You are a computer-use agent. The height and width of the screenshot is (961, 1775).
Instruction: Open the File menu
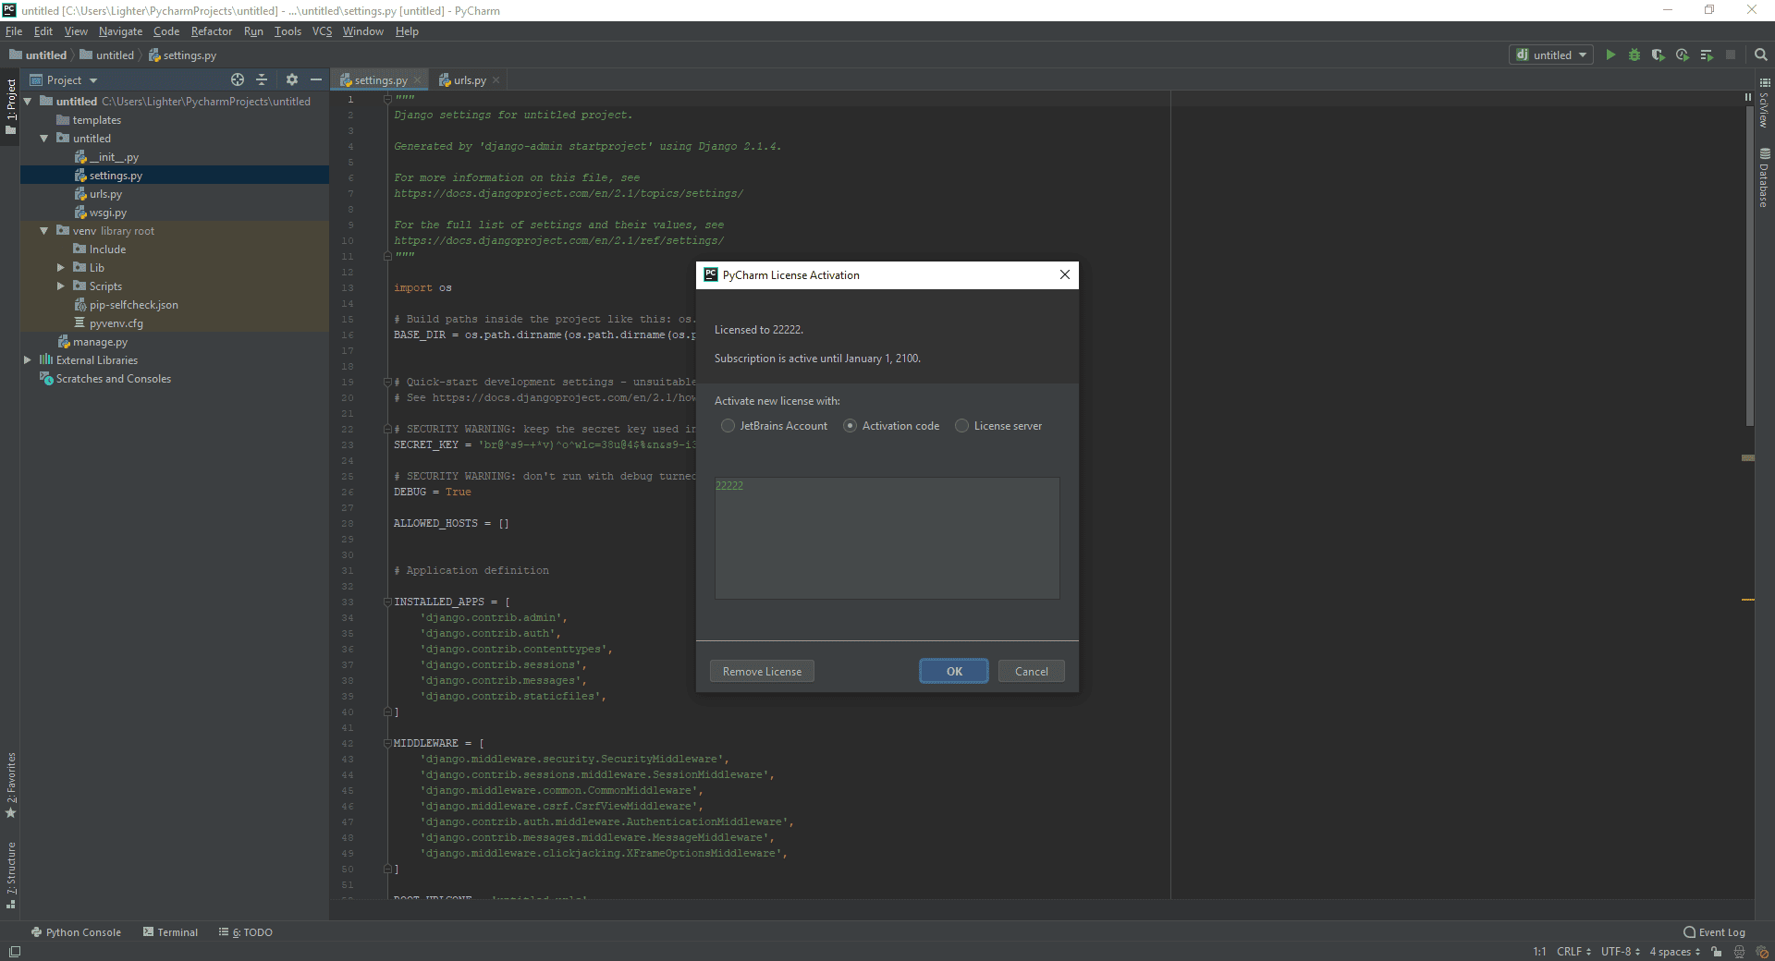pos(14,31)
